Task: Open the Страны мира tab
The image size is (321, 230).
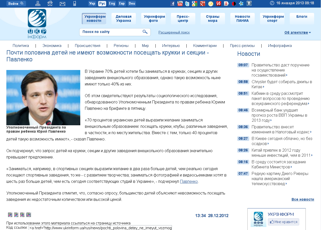Action: point(213,19)
